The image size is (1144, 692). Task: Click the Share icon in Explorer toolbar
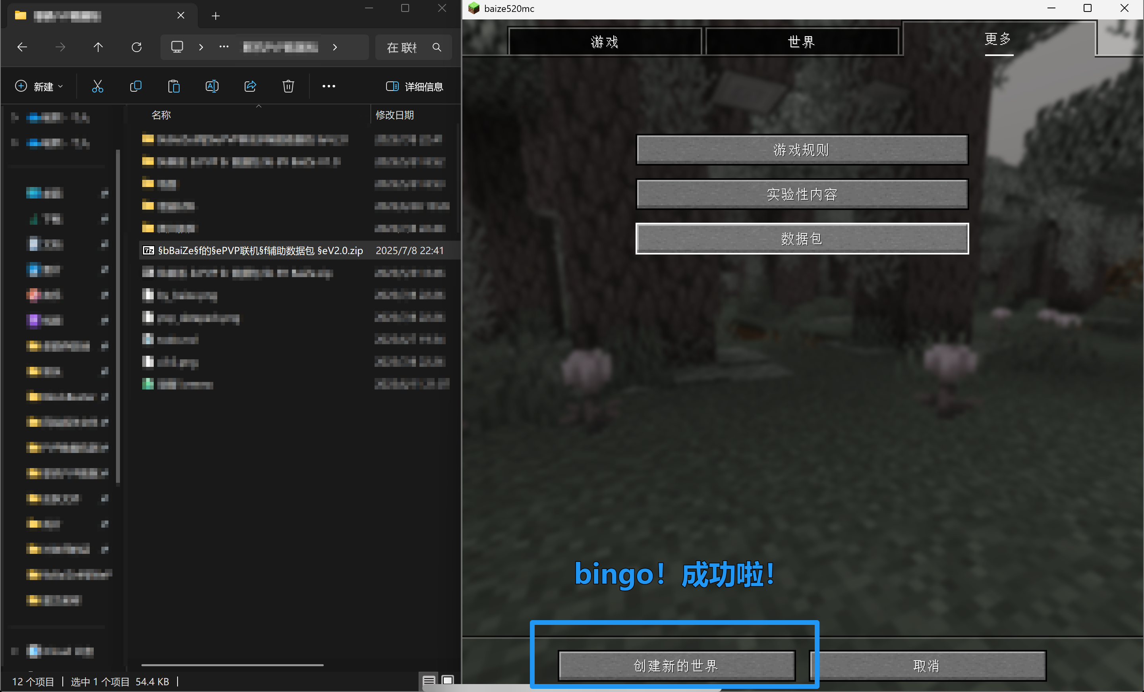coord(250,86)
